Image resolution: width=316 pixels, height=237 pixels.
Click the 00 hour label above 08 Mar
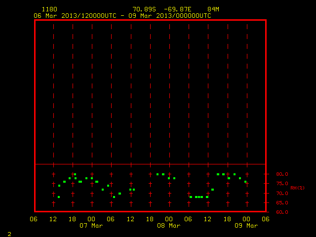pos(169,219)
